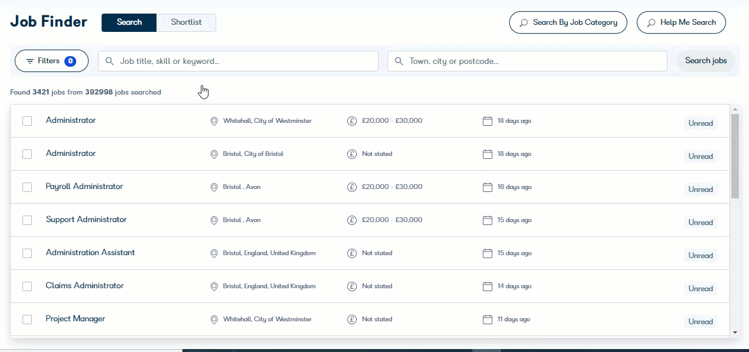Click the location pin icon on Project Manager row
This screenshot has width=749, height=352.
pyautogui.click(x=214, y=320)
